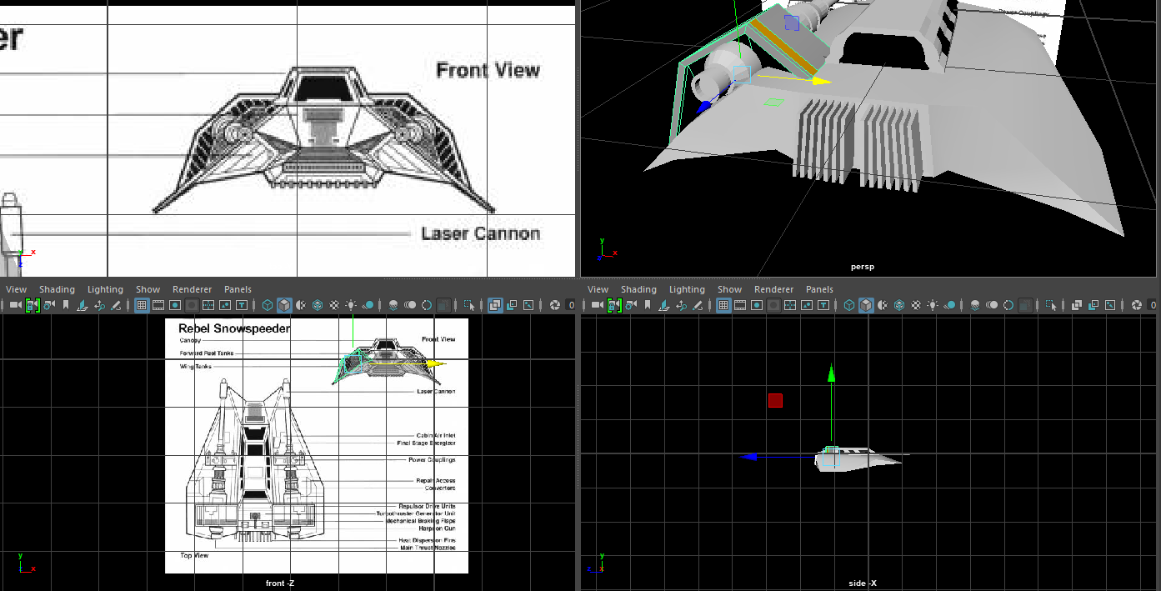Toggle X-Ray mode in side panel toolbar
Screen dimensions: 1161x591
click(1077, 305)
